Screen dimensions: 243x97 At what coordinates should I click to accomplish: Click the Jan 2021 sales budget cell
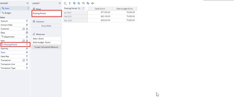[x=124, y=12]
